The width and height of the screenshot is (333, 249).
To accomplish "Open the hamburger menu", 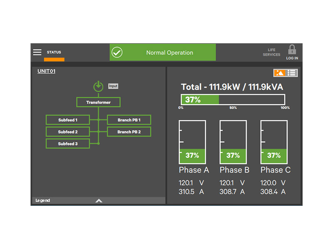I will coord(37,52).
